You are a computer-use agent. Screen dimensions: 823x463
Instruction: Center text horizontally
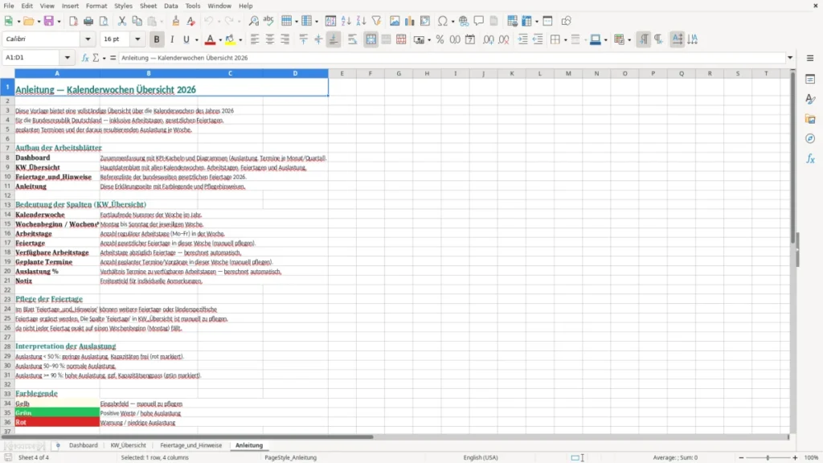[x=270, y=39]
